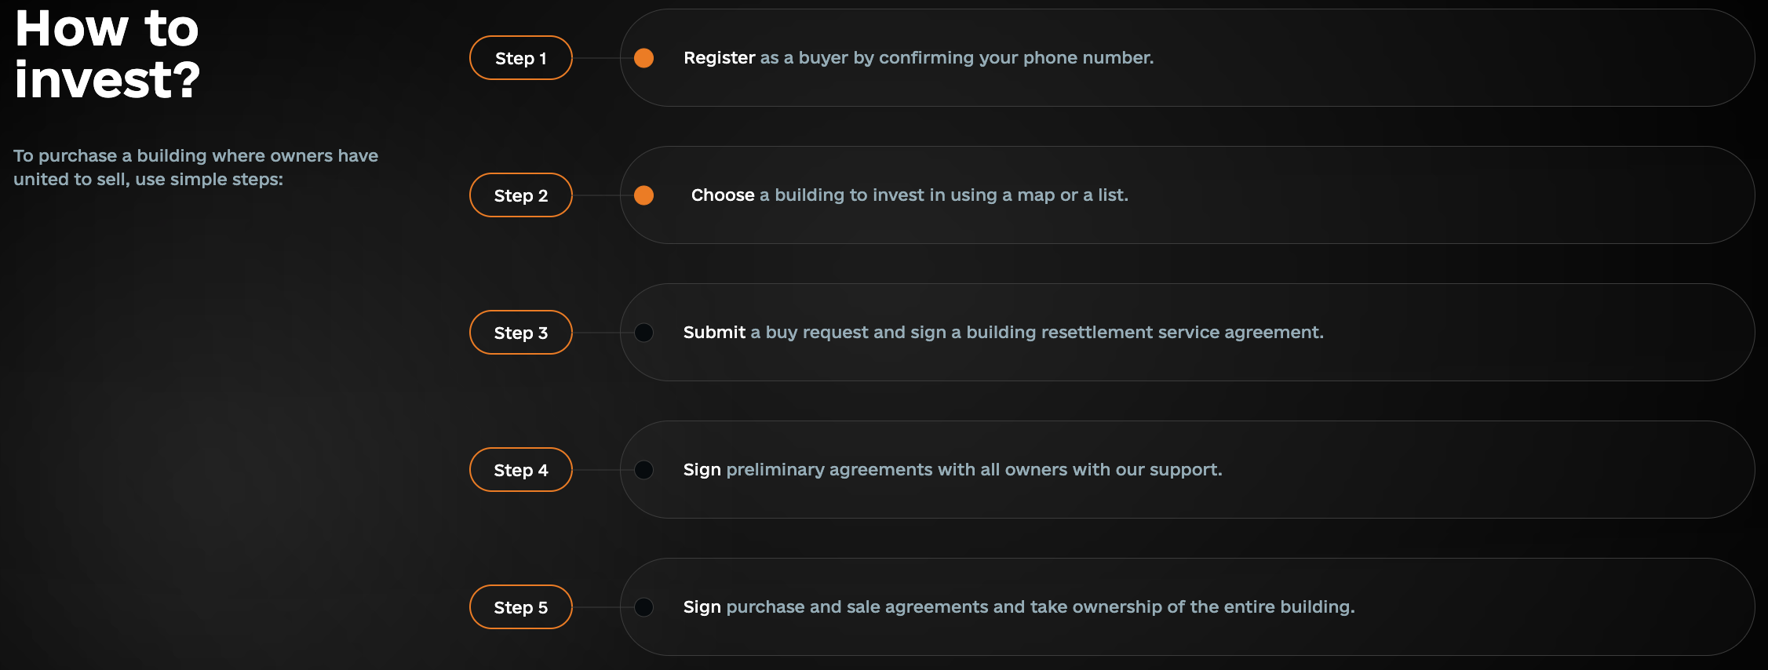The width and height of the screenshot is (1768, 670).
Task: Select the preliminary agreements with all owners card
Action: (x=1187, y=470)
